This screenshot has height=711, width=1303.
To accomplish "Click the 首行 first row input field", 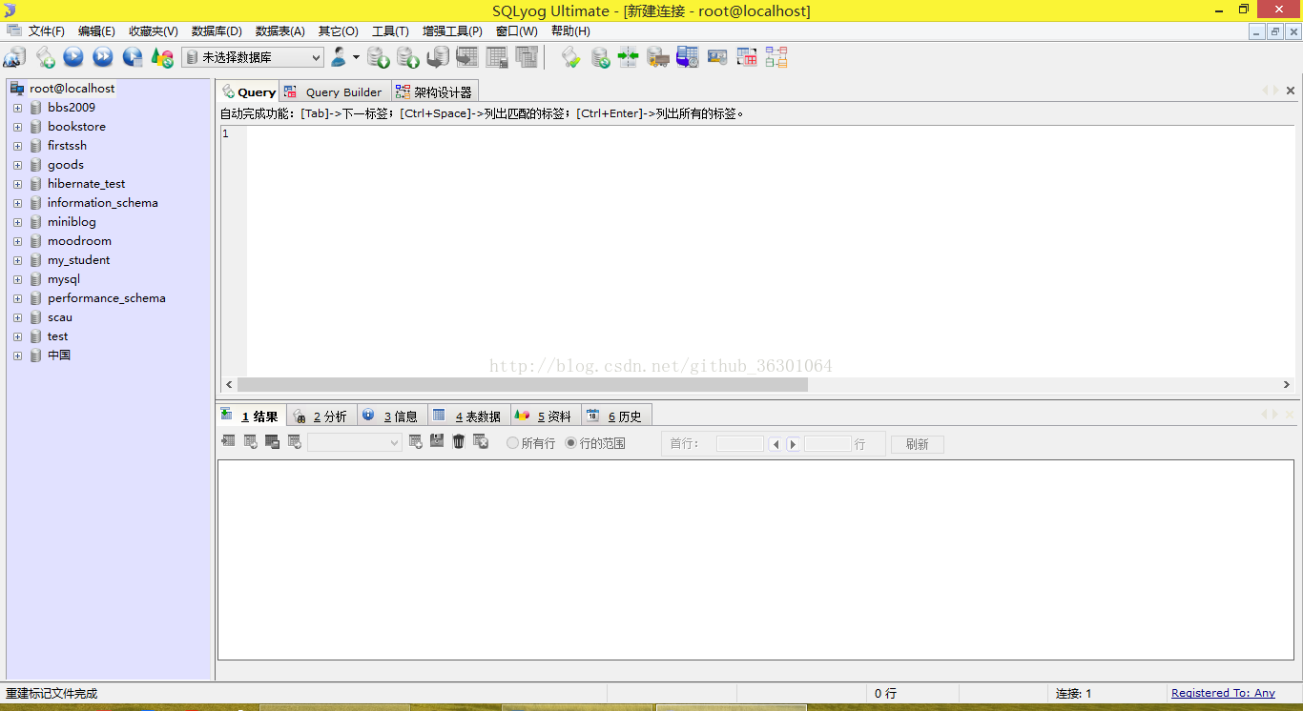I will (x=739, y=444).
